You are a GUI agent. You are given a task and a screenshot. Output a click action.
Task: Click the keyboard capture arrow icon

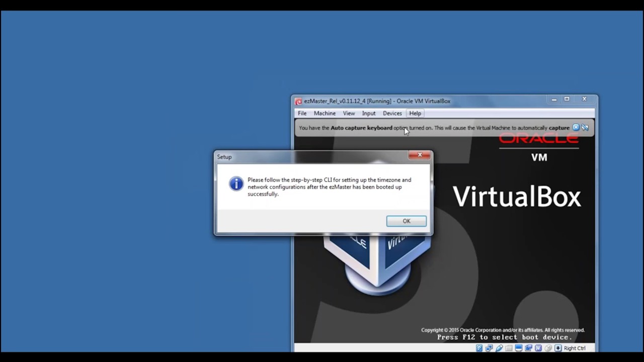point(558,348)
